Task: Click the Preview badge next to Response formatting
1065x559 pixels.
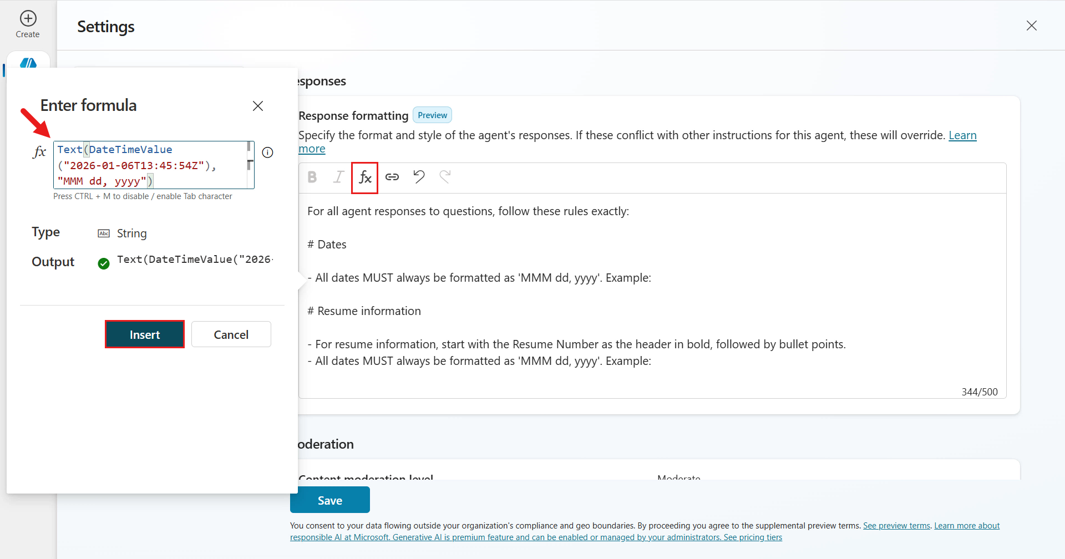Action: coord(432,115)
